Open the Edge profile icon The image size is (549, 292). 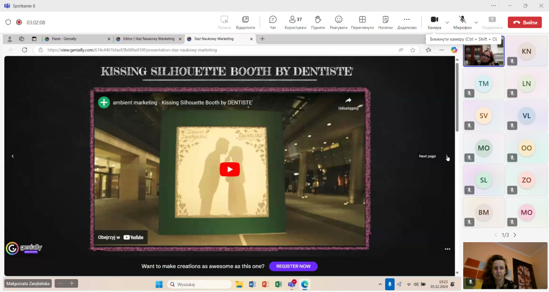(10, 39)
